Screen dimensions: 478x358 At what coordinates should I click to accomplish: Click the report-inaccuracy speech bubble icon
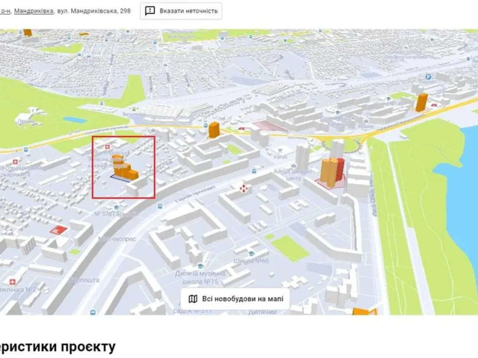[150, 11]
